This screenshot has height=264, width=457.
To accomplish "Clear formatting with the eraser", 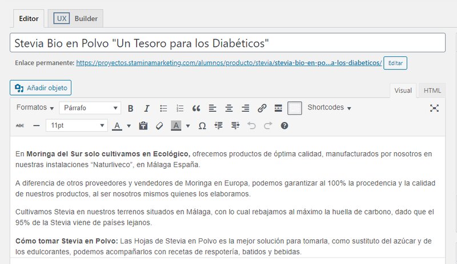I will coord(159,126).
